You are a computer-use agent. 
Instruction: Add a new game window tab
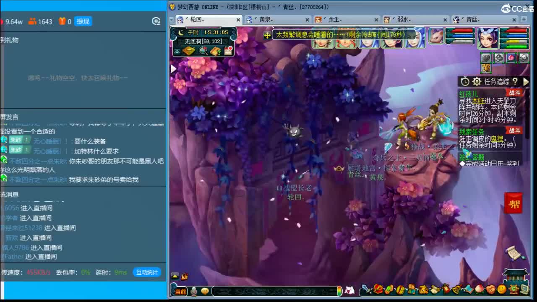(x=524, y=19)
